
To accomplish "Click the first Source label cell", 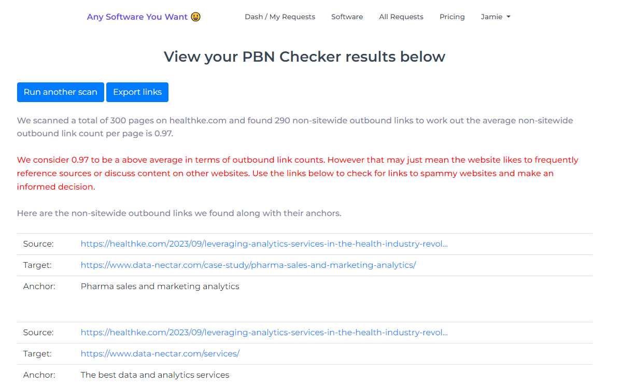I will [38, 244].
